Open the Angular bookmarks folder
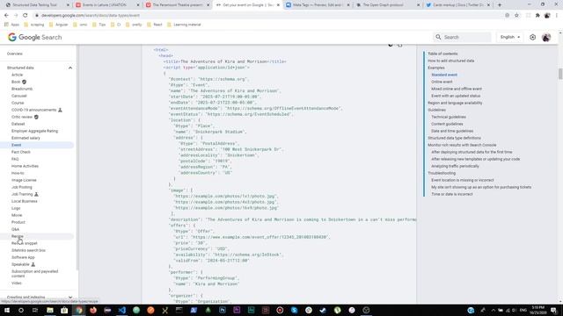 pos(59,25)
